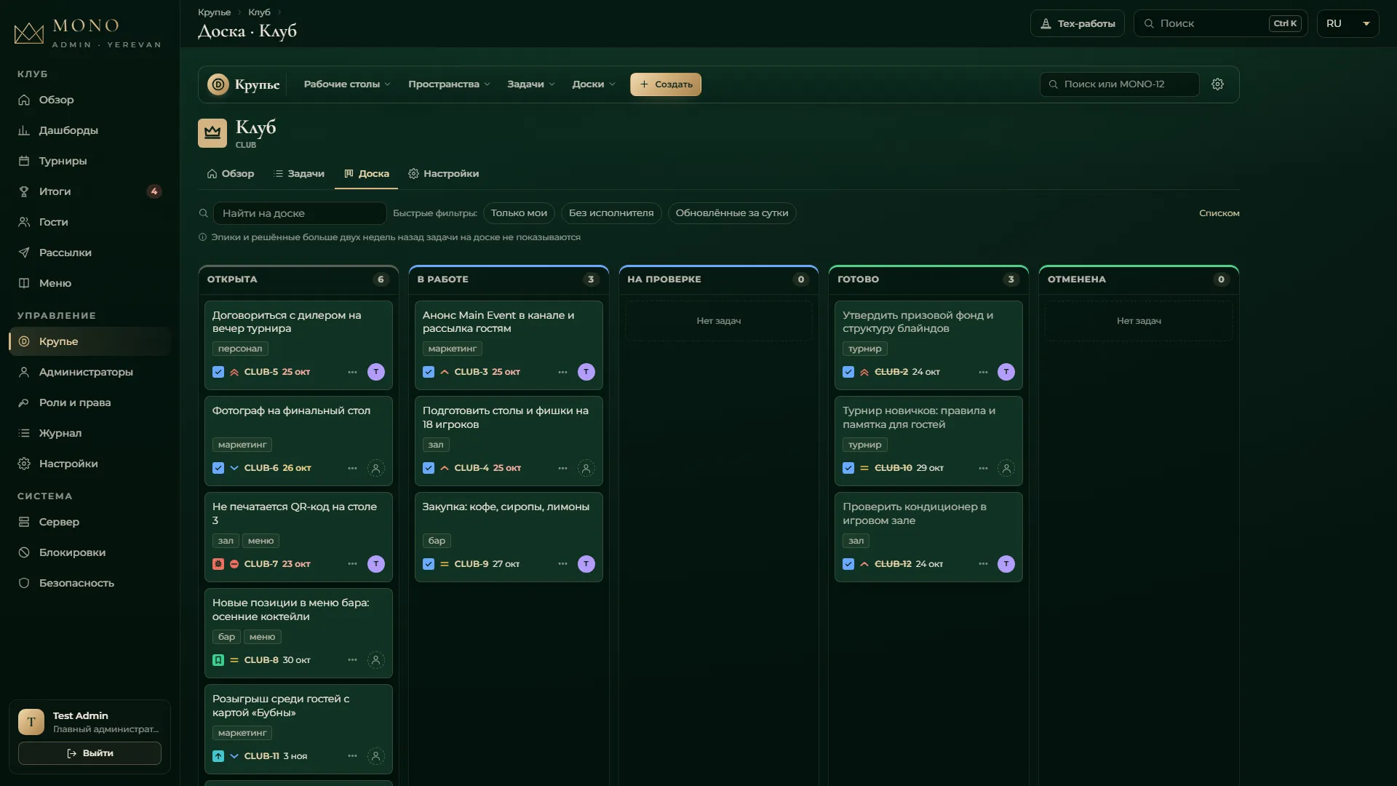The image size is (1397, 786).
Task: Click the Найти на доске search field
Action: pyautogui.click(x=300, y=213)
